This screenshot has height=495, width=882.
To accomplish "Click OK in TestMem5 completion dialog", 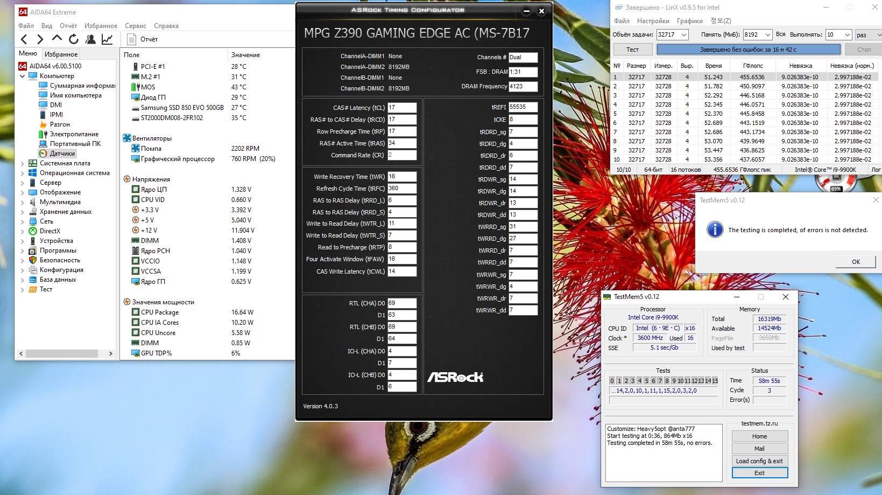I will 856,262.
